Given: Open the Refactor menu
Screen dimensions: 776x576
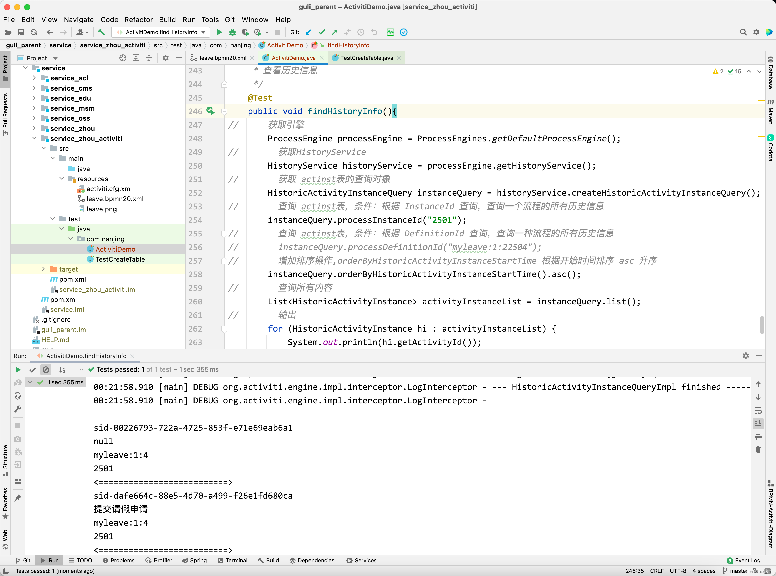Looking at the screenshot, I should click(x=138, y=20).
